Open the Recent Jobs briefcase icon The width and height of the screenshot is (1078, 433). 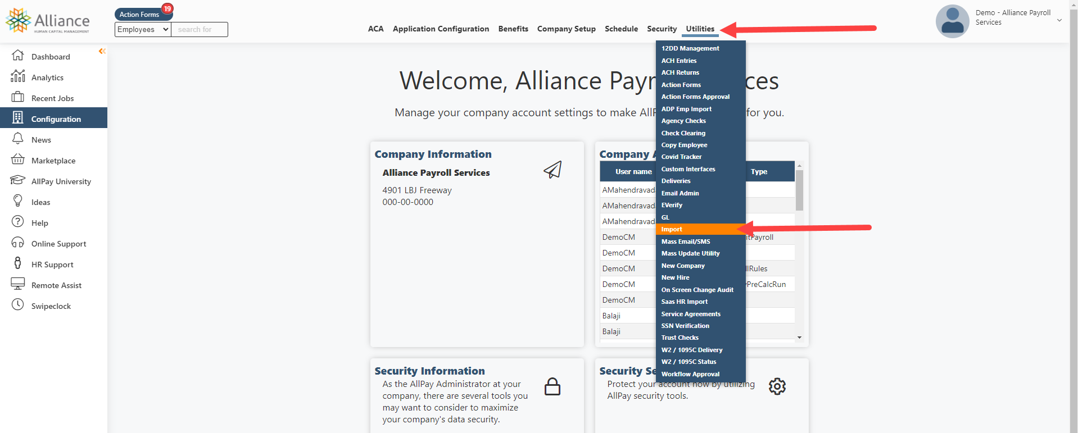(18, 97)
